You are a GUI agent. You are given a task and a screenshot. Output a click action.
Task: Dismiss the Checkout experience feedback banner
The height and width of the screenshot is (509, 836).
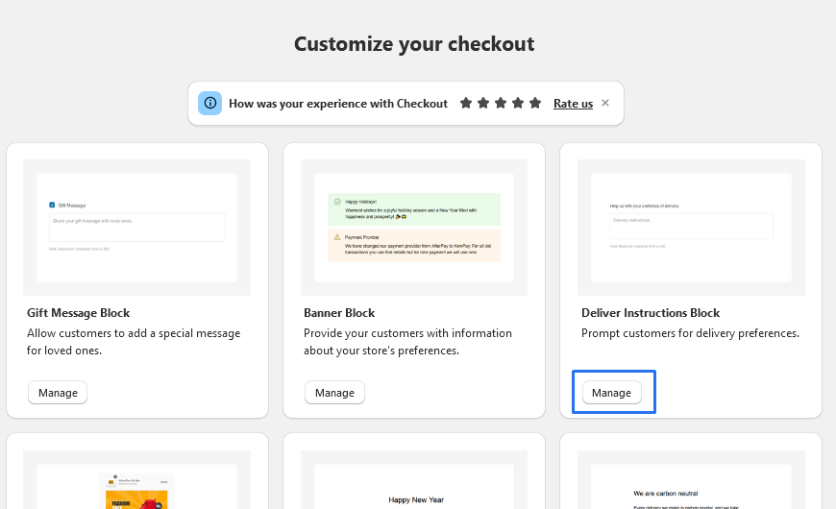point(605,103)
